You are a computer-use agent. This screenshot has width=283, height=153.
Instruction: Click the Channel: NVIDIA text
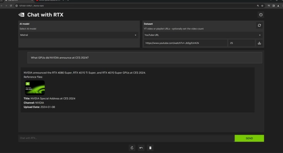click(x=34, y=103)
